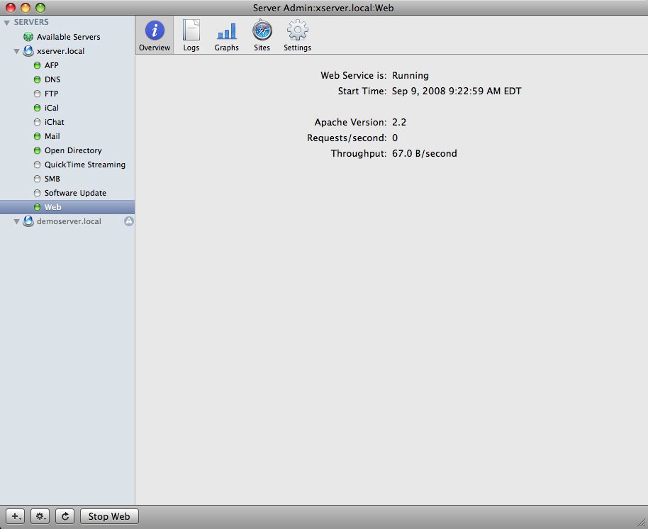Click the 'Running' status text
The height and width of the screenshot is (529, 648).
coord(410,76)
